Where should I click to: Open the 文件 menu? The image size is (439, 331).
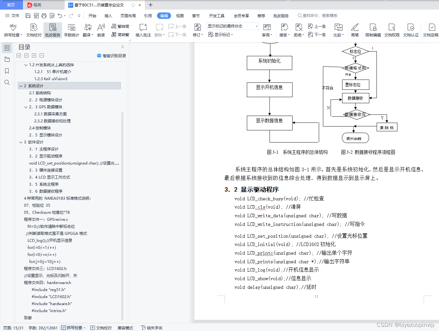[x=12, y=16]
